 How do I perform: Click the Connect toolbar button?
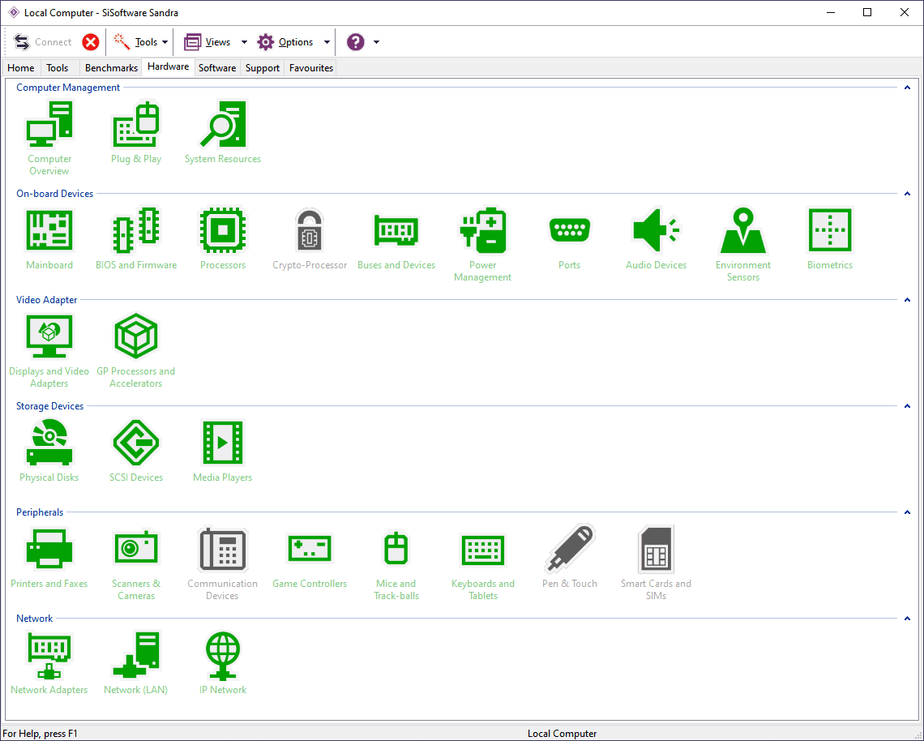42,42
